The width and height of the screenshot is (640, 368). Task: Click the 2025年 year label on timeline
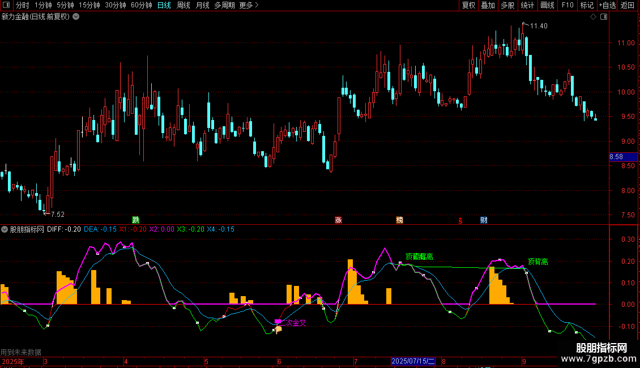coord(13,361)
